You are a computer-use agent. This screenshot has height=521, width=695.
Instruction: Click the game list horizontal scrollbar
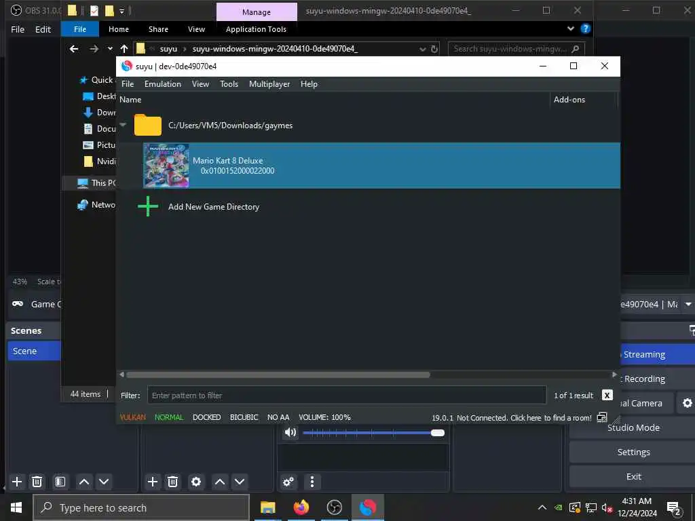point(278,374)
